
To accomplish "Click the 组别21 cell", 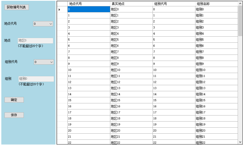I will (x=216, y=137).
